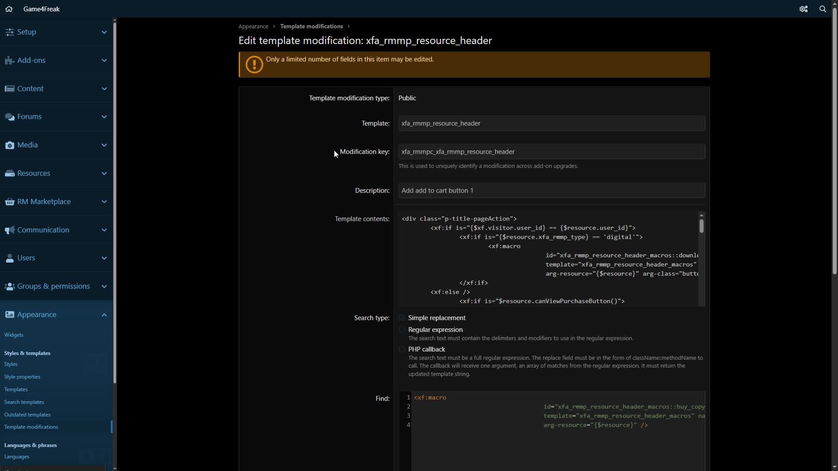This screenshot has height=471, width=838.
Task: Open Styles in the sidebar
Action: 11,364
